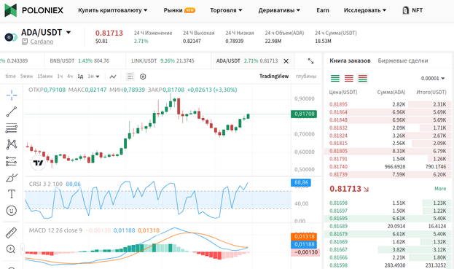This screenshot has height=269, width=454.
Task: Click the zoom in magnifier tool
Action: (11, 249)
